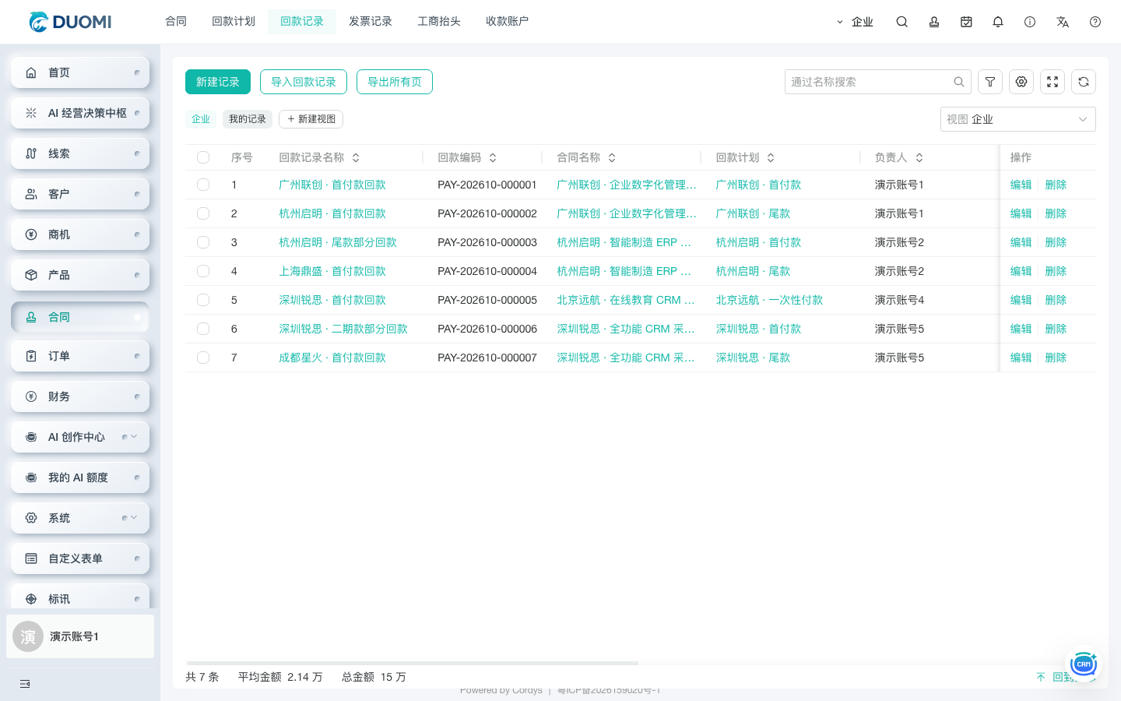Edit the record PAY-202610-000005
The height and width of the screenshot is (701, 1121).
click(x=1021, y=300)
